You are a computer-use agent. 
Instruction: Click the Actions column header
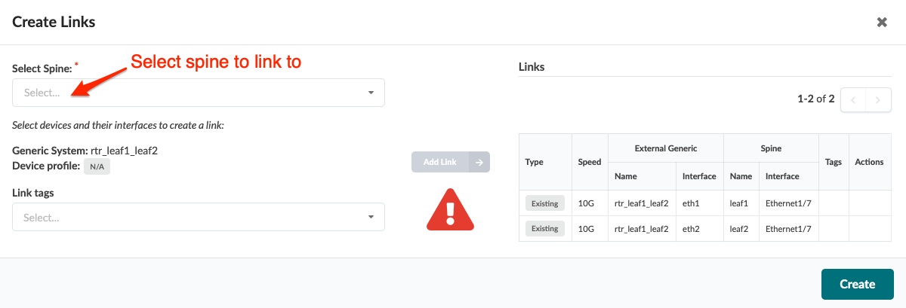click(x=869, y=162)
